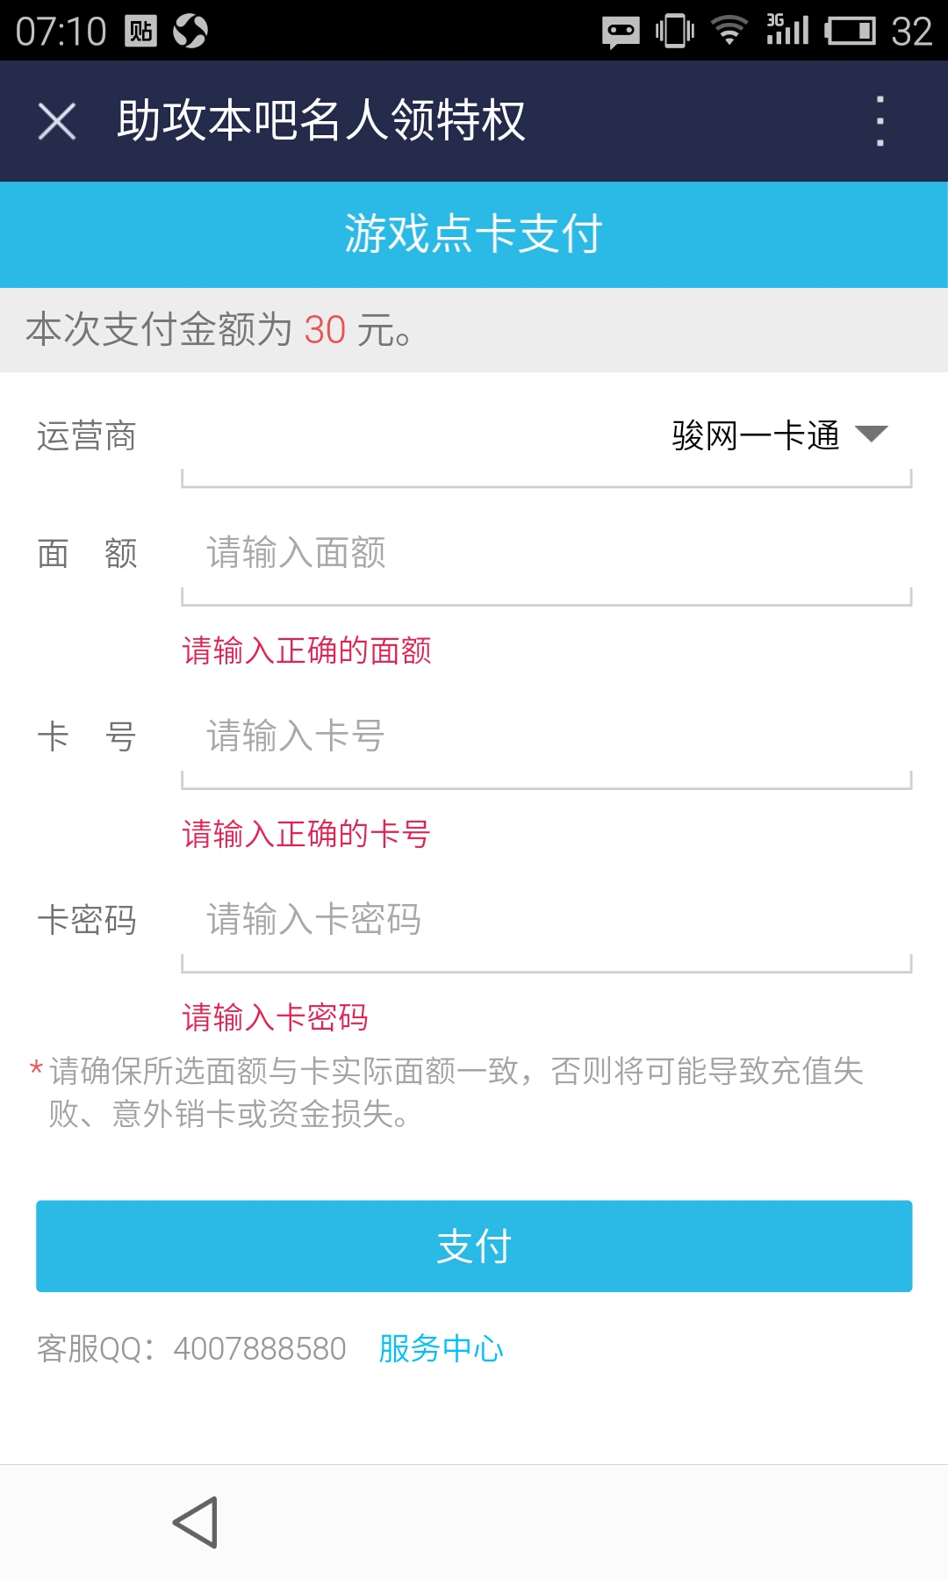948x1580 pixels.
Task: Tap the vibrate mode icon
Action: tap(674, 32)
